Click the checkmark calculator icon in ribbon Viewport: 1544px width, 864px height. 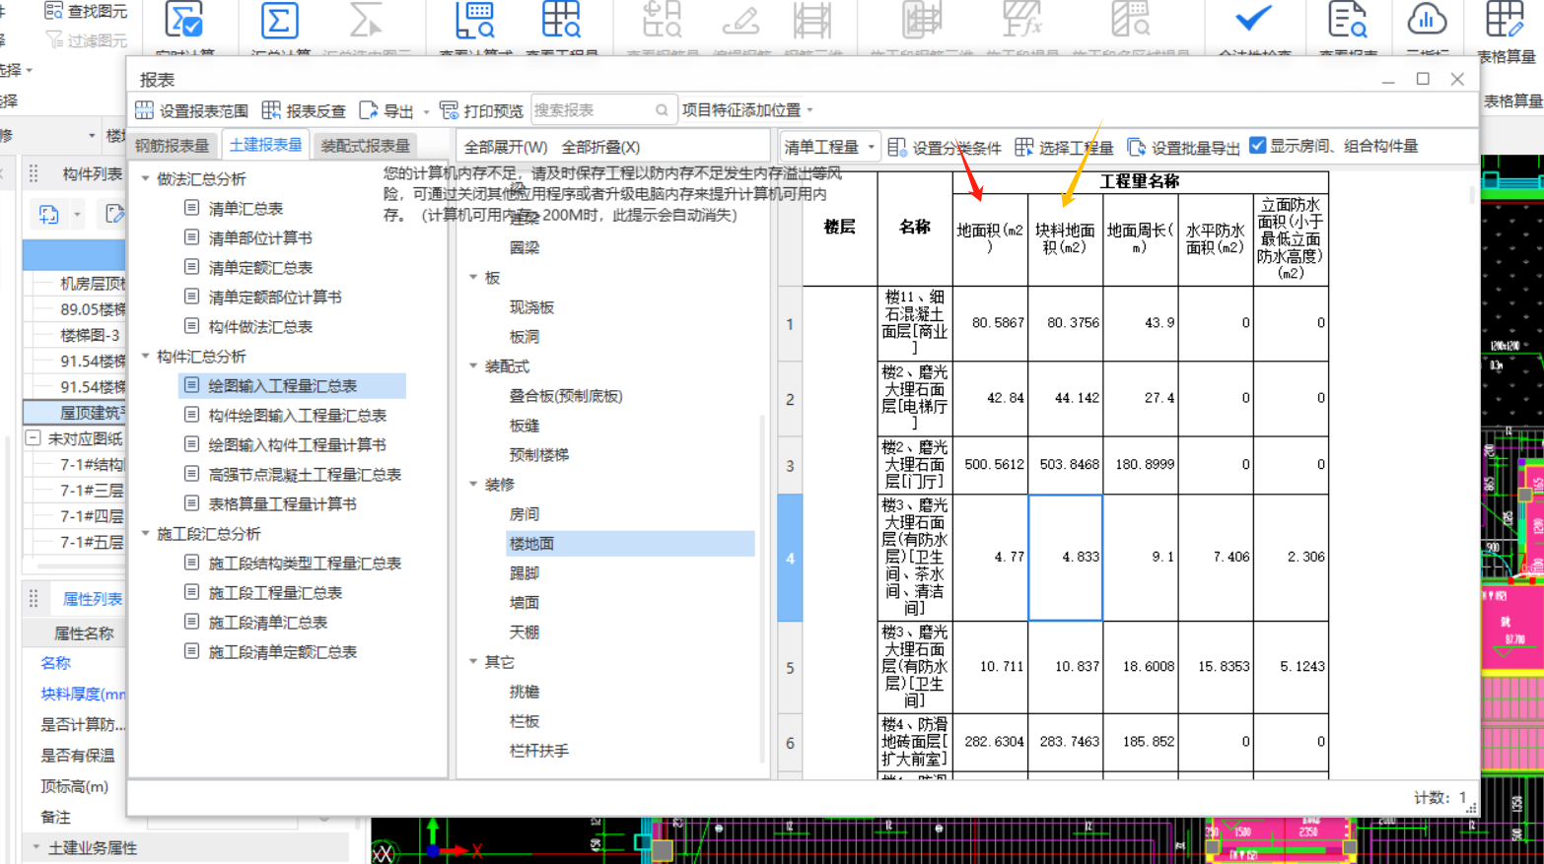coord(184,21)
